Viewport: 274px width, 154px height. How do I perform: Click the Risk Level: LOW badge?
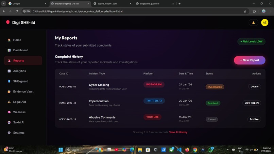[x=251, y=41]
